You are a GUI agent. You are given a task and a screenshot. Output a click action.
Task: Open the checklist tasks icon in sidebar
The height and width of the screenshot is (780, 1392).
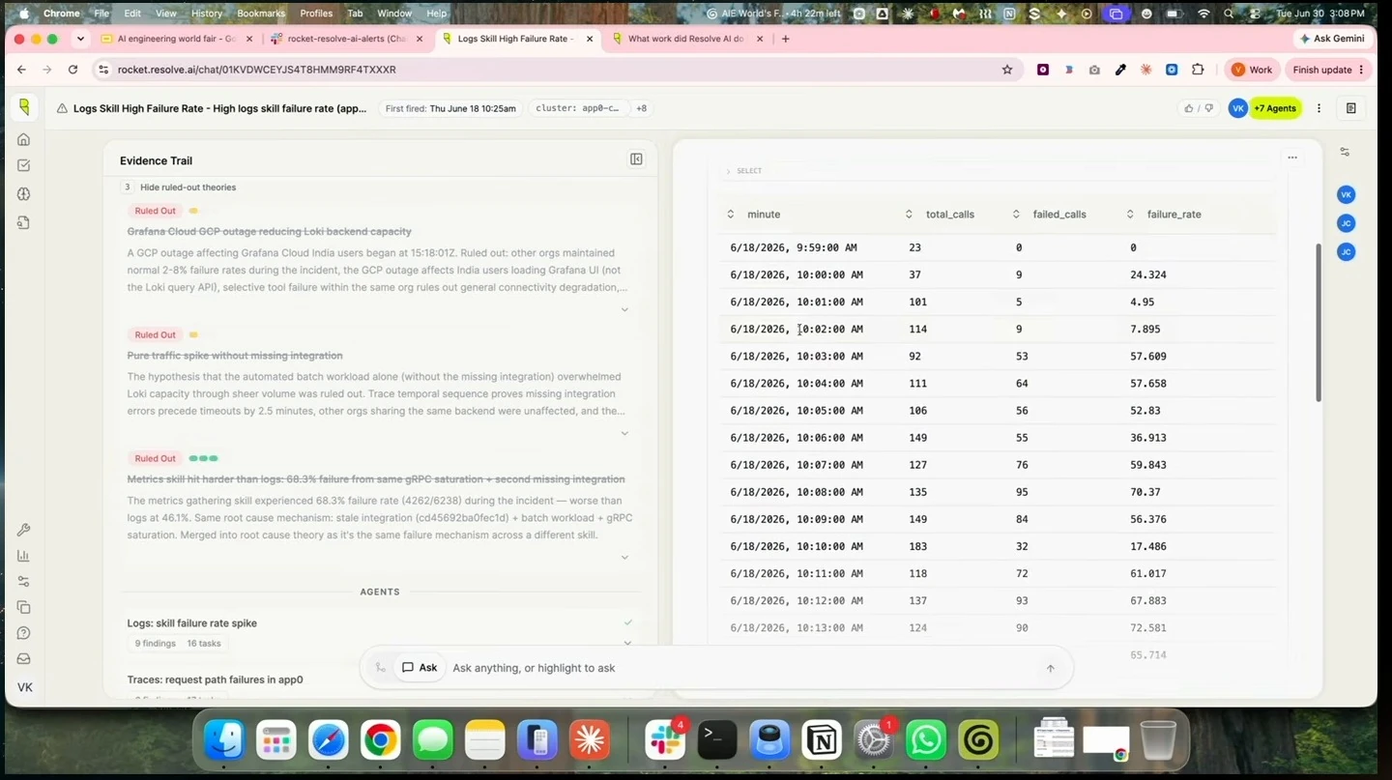24,166
